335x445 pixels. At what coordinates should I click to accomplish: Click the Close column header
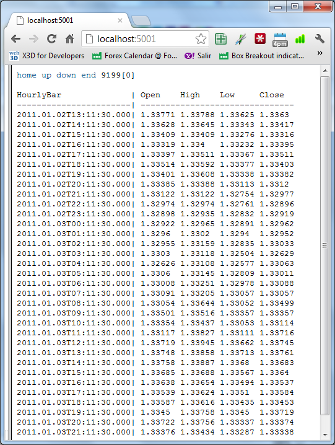click(271, 95)
